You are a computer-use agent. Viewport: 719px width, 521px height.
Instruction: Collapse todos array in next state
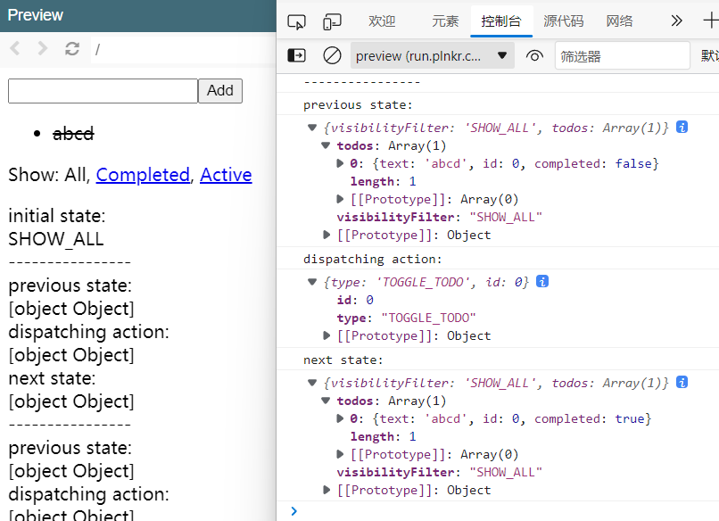point(326,401)
